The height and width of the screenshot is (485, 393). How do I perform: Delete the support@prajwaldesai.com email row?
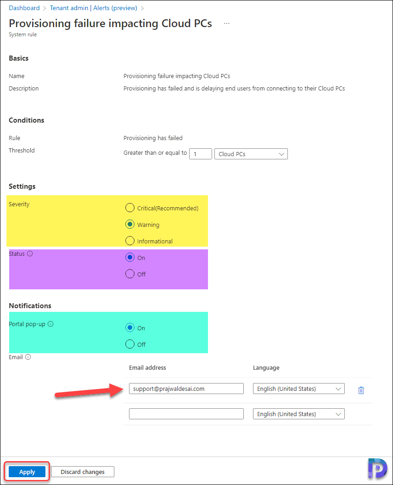coord(361,390)
